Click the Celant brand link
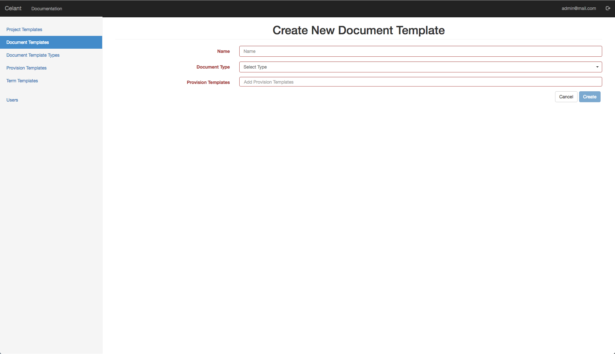This screenshot has height=354, width=615. coord(13,8)
